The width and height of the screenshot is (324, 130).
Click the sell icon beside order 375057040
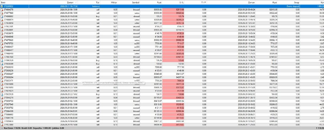(2, 105)
